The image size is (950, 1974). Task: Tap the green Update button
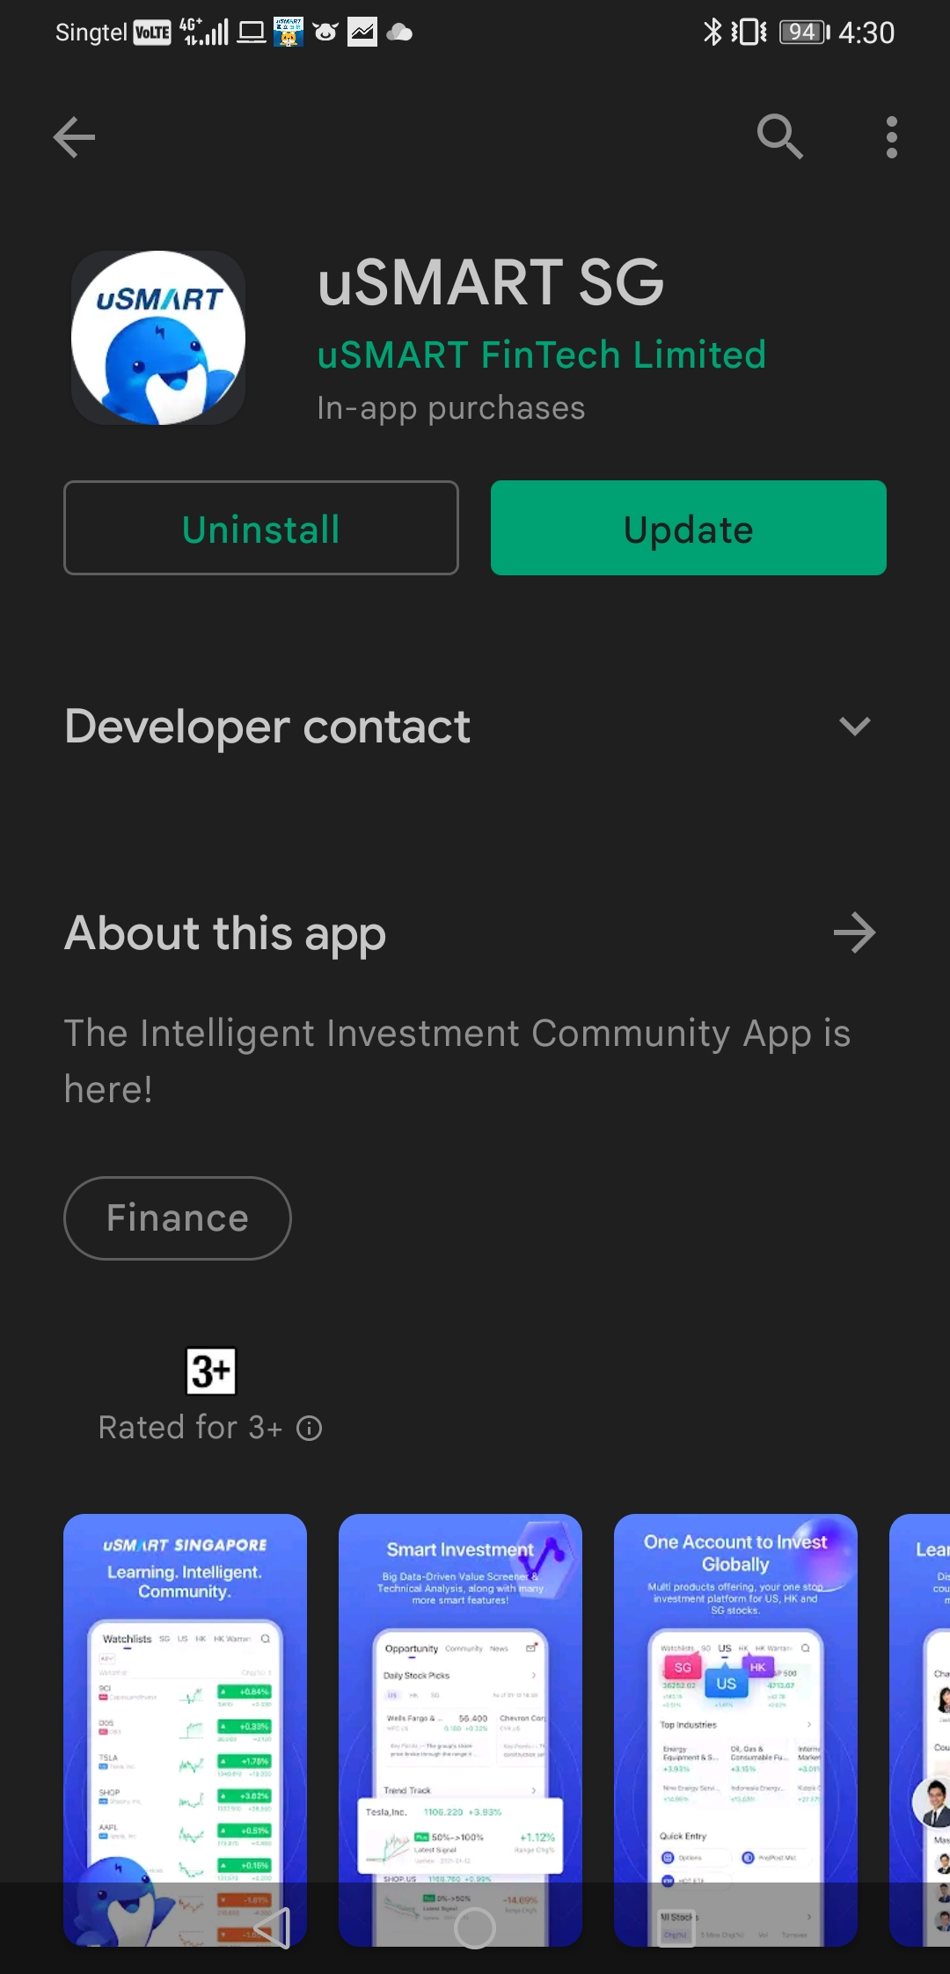[x=689, y=528]
